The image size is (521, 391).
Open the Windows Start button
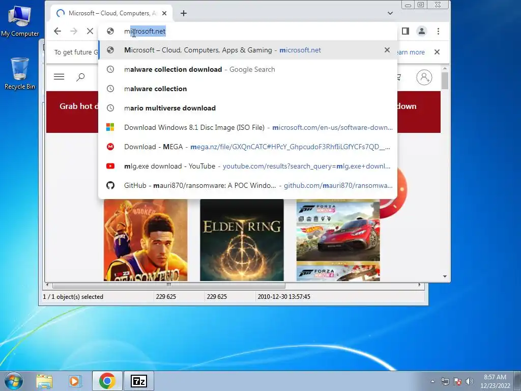tap(14, 381)
